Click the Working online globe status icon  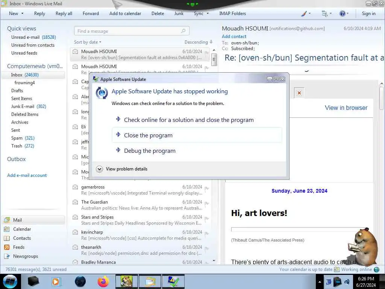[376, 269]
